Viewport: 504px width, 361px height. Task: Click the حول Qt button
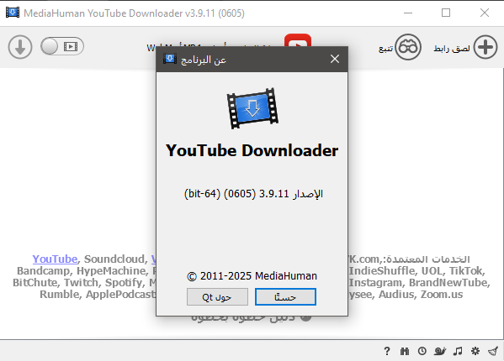(217, 297)
